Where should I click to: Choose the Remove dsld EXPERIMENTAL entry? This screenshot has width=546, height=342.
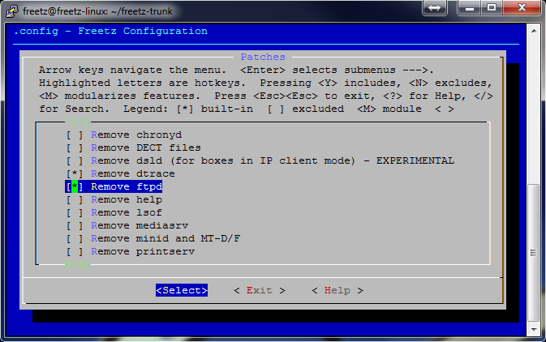click(x=272, y=161)
